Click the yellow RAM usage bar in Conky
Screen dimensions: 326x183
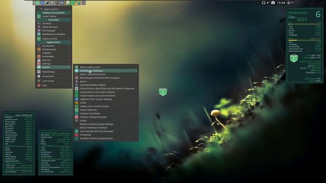pyautogui.click(x=305, y=40)
